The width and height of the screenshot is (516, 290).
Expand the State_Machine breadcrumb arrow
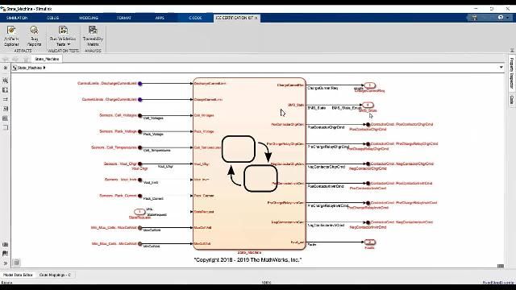tap(44, 68)
